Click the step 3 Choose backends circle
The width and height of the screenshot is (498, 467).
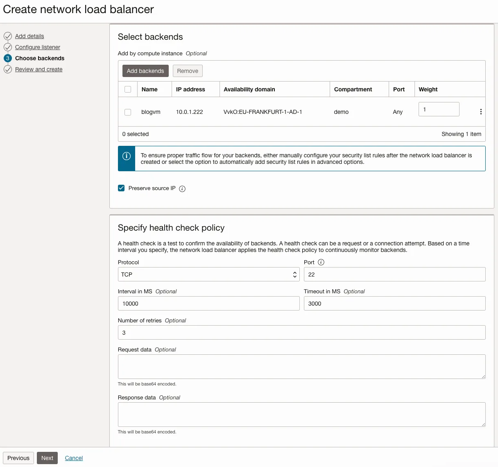tap(8, 58)
